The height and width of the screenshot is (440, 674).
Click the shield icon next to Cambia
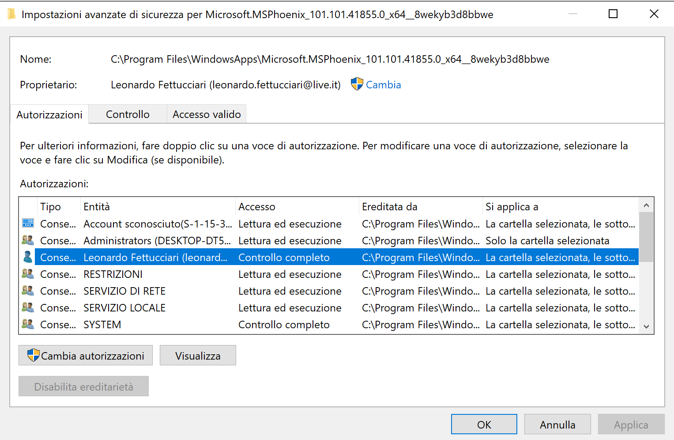(357, 84)
